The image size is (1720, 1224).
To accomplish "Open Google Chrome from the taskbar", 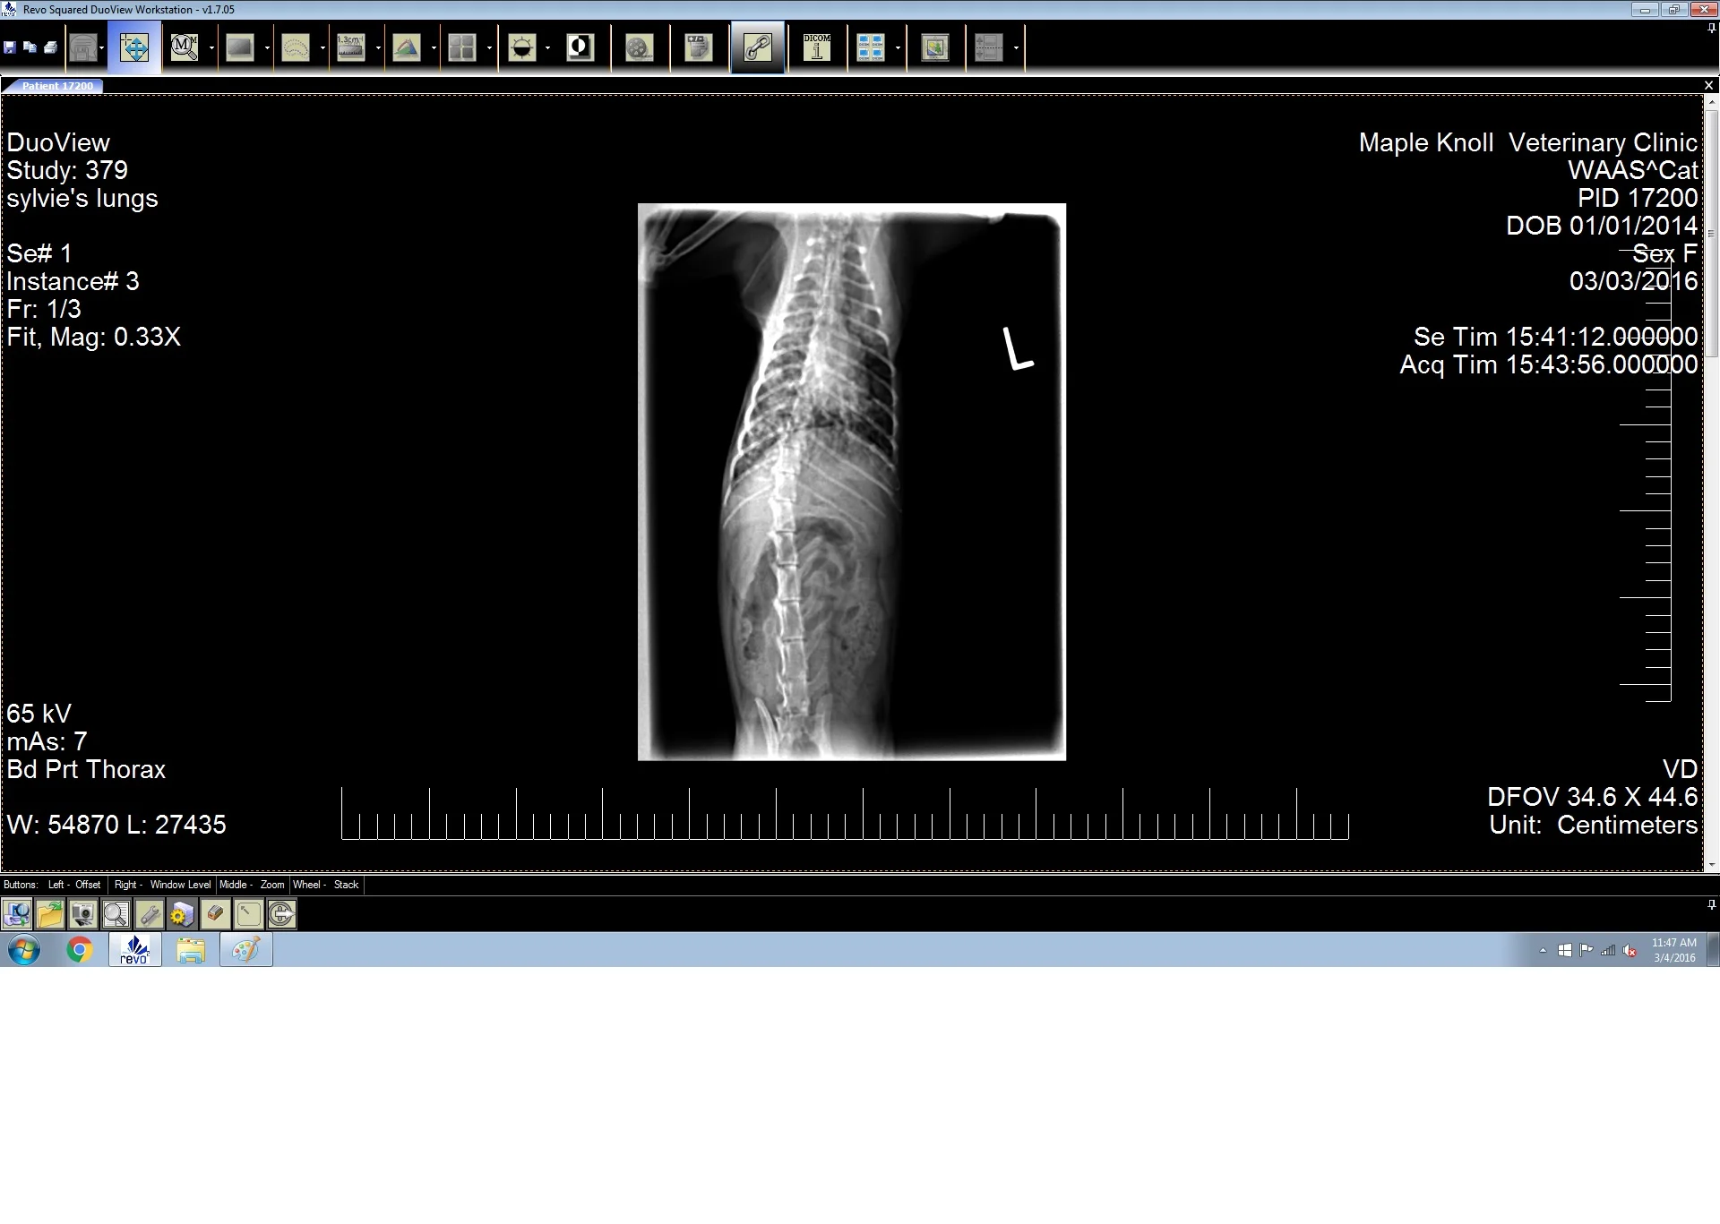I will [80, 950].
